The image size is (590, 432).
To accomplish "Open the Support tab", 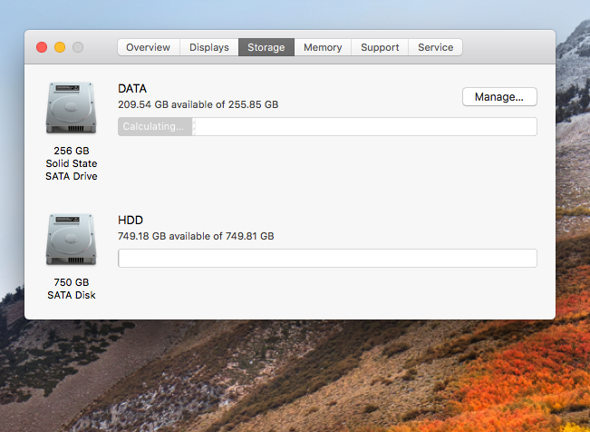I will click(381, 47).
